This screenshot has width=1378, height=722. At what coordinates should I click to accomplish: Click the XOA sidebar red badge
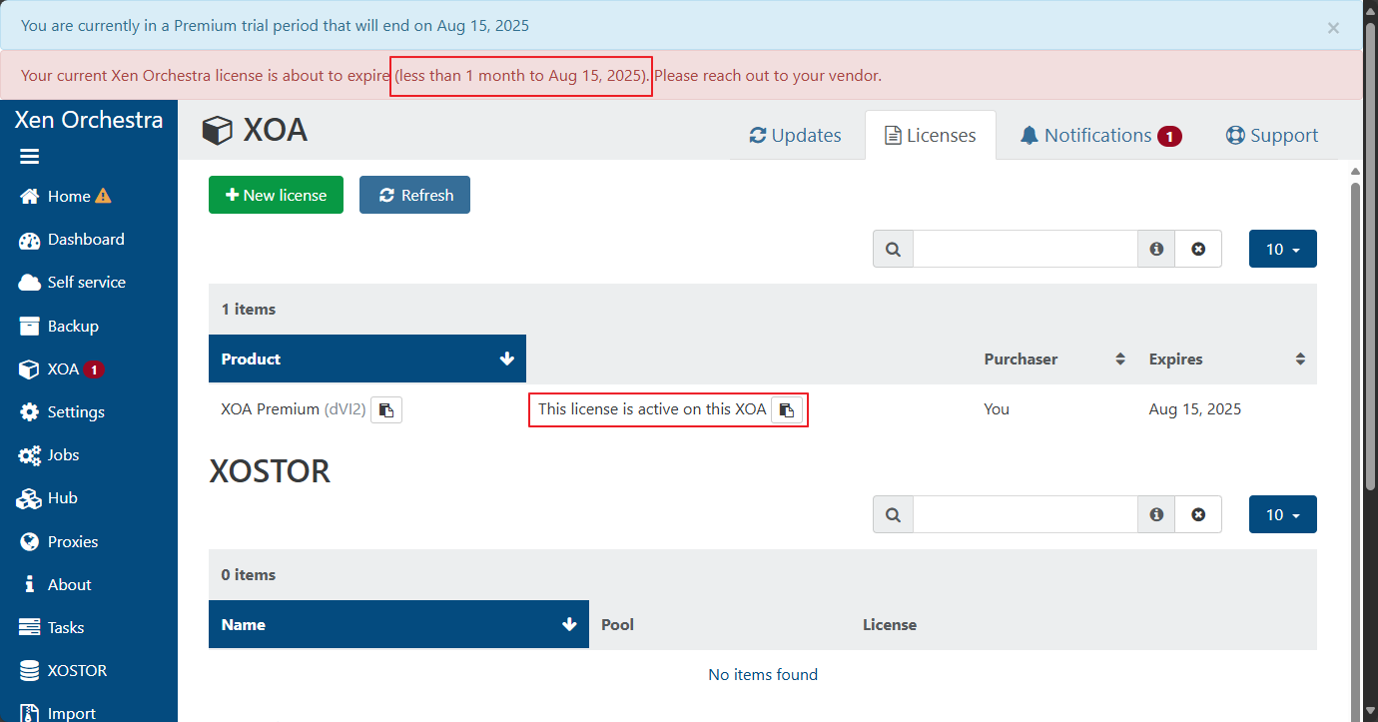point(94,369)
